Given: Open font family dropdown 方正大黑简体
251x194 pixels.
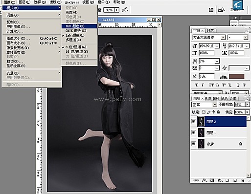Looking at the screenshot, I should (223, 38).
